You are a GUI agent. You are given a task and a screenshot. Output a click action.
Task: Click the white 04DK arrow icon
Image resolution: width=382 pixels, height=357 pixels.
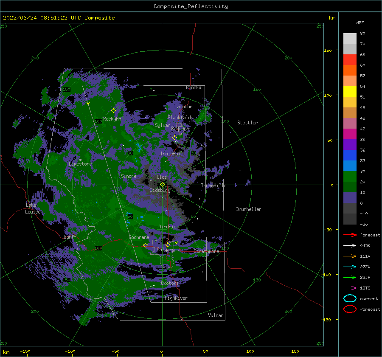[x=350, y=245]
